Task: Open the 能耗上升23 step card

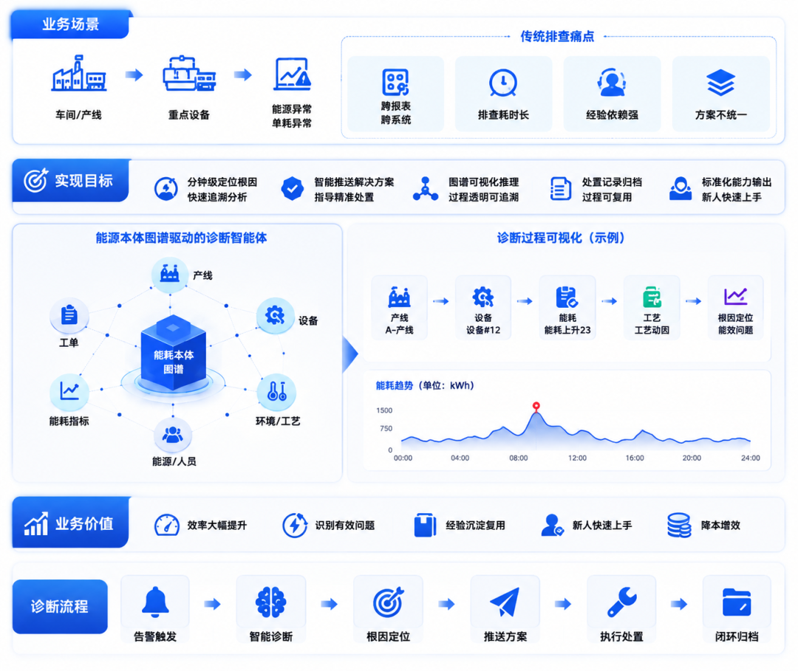Action: coord(567,308)
